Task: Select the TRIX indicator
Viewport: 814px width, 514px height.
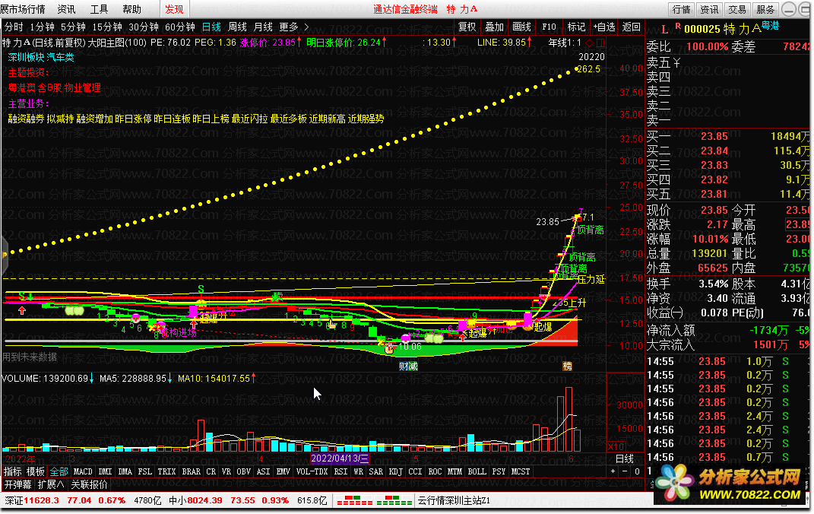Action: point(166,471)
